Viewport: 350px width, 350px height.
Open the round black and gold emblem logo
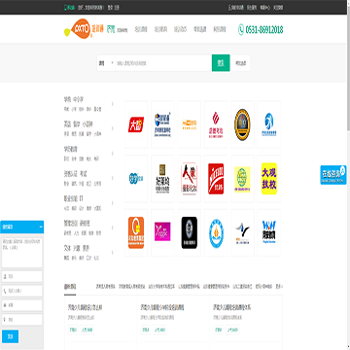[242, 124]
